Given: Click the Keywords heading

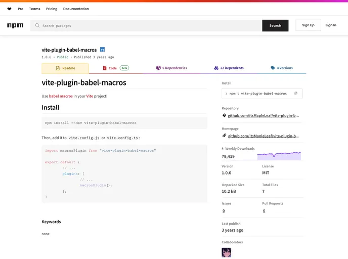Looking at the screenshot, I should (51, 222).
